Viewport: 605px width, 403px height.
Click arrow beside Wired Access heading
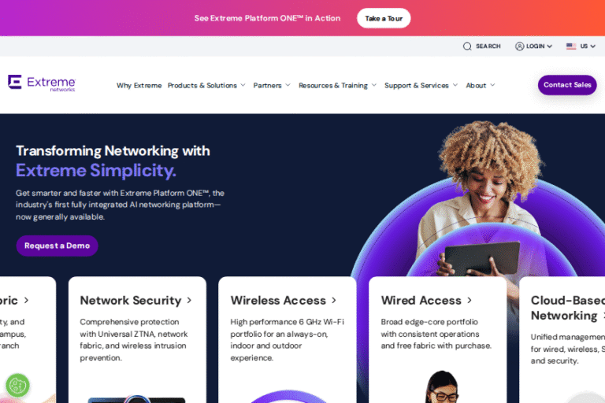(x=470, y=300)
